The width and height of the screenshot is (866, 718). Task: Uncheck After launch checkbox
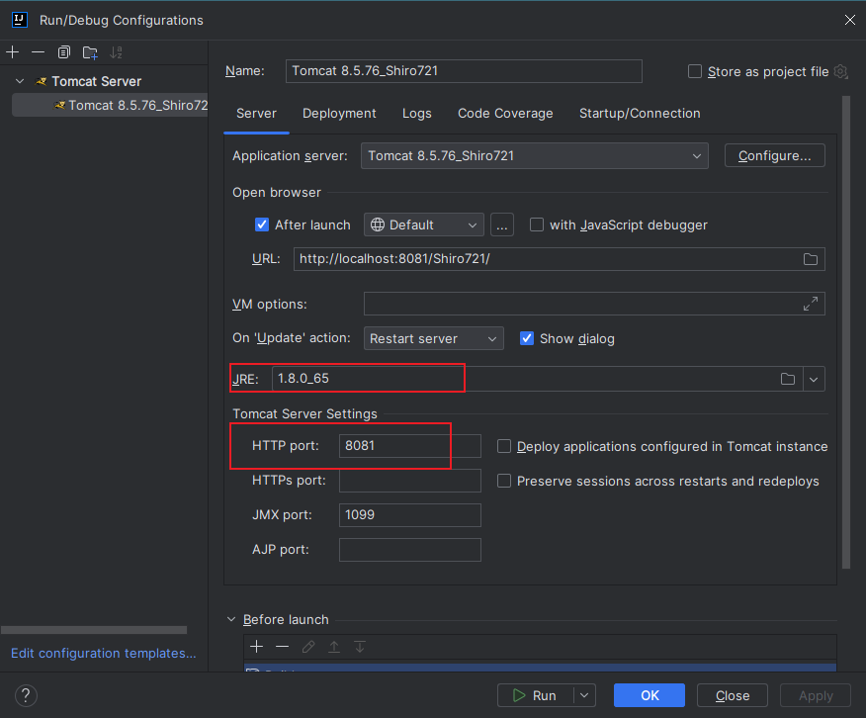pyautogui.click(x=262, y=224)
